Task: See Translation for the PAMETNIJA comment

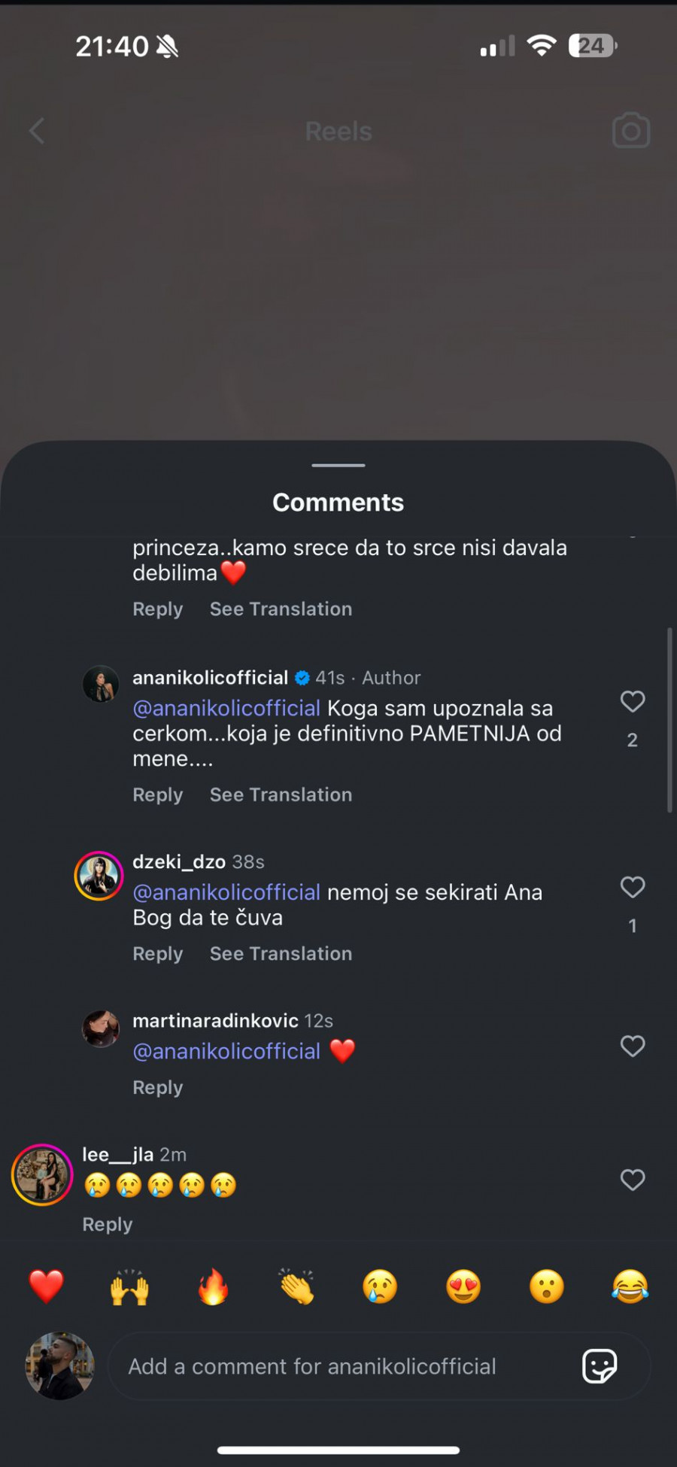Action: [281, 794]
